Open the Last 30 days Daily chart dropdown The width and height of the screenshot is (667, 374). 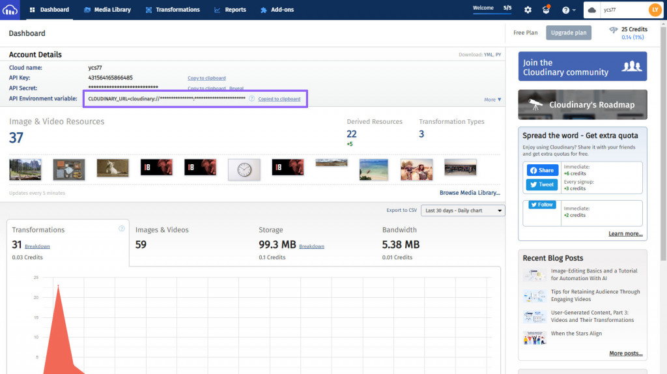462,210
